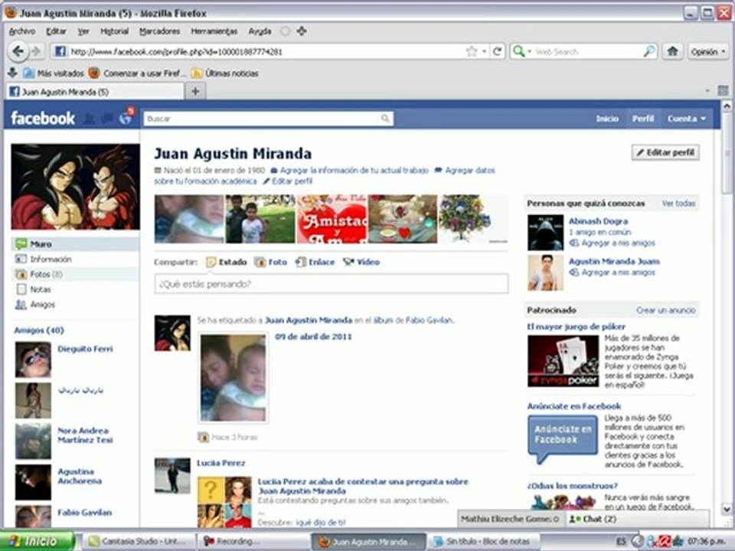
Task: Open the messages icon in Facebook header
Action: point(106,119)
